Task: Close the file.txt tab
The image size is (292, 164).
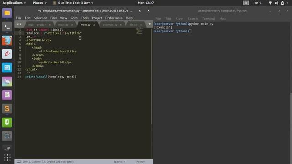Action: 141,25
